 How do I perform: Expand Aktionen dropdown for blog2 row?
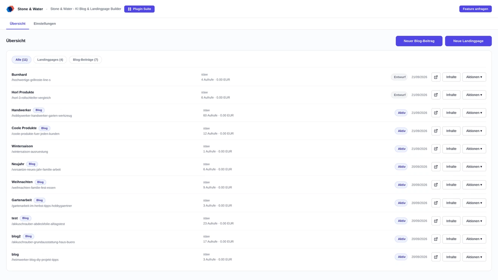click(474, 239)
